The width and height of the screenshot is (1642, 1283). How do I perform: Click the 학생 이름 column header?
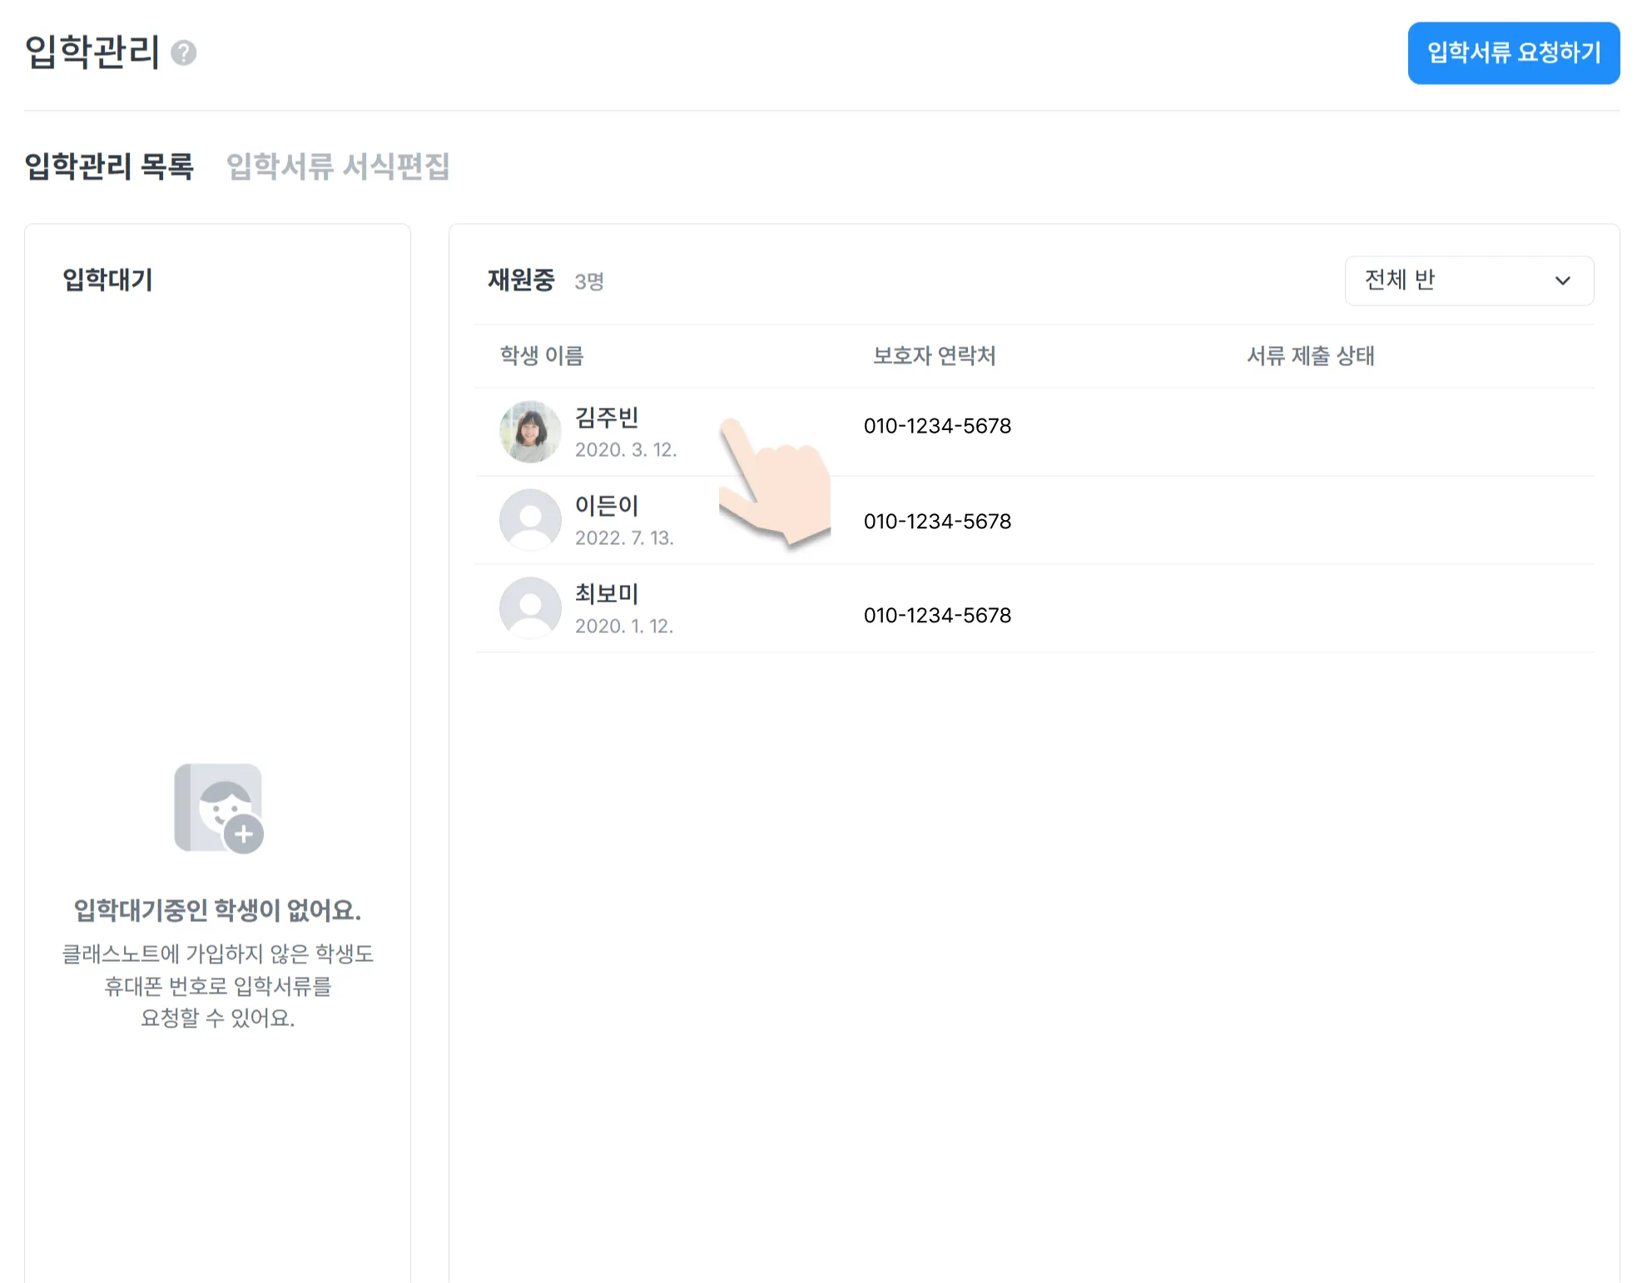click(x=542, y=356)
